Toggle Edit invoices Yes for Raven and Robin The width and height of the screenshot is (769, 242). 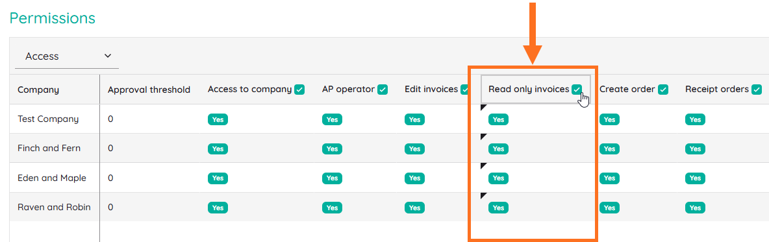point(414,208)
